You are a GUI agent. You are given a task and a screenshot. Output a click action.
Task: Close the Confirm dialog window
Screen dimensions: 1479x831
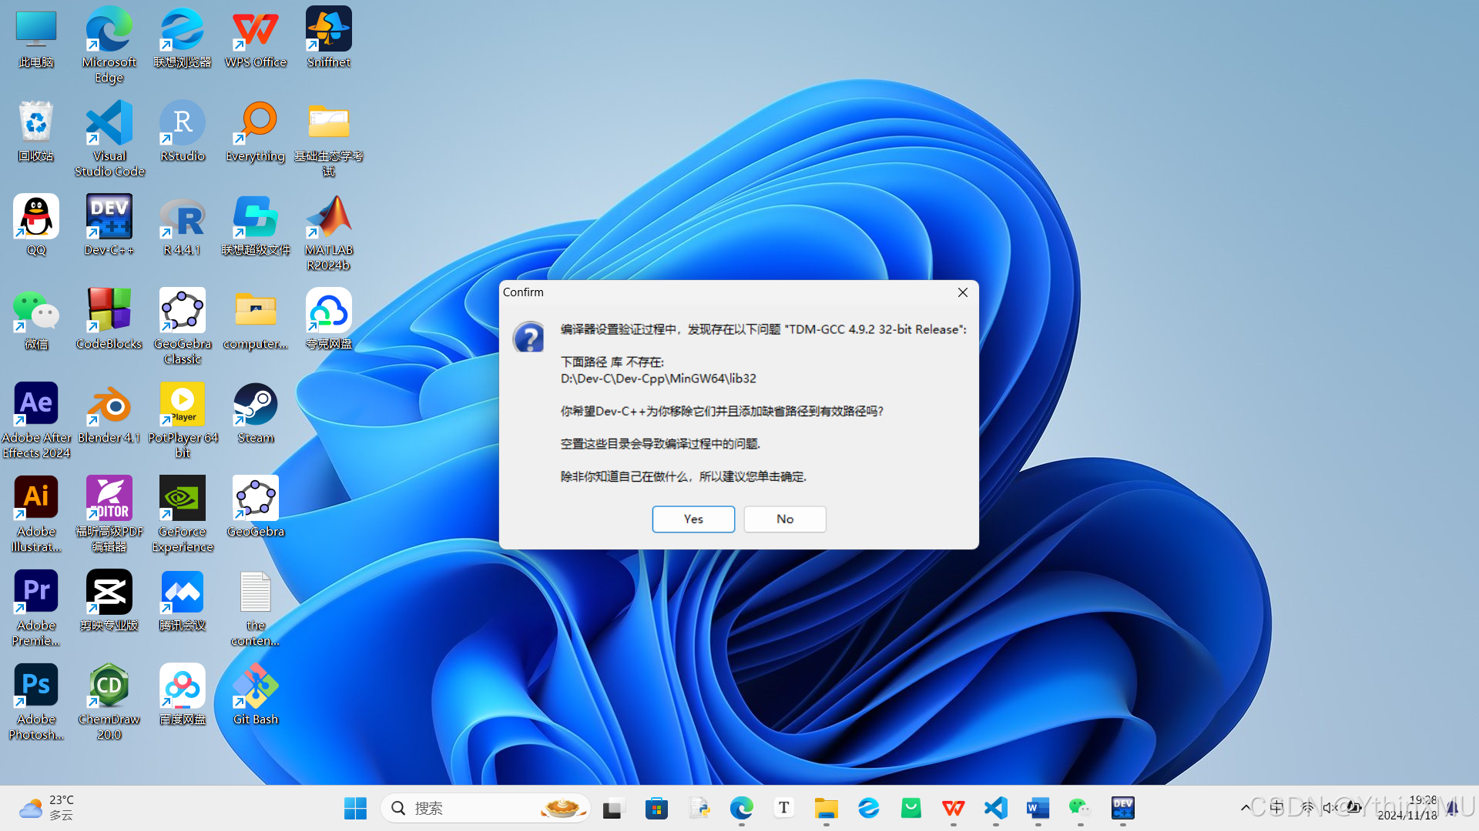(962, 292)
